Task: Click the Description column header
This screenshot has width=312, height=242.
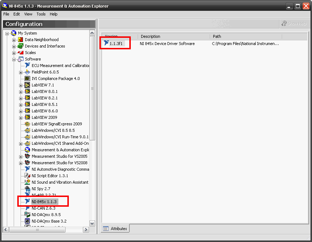Action: point(174,36)
